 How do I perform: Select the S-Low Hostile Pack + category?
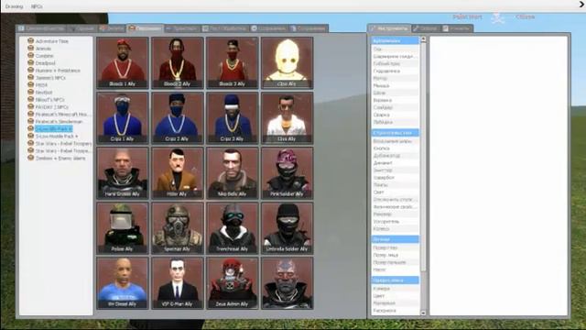(x=57, y=137)
